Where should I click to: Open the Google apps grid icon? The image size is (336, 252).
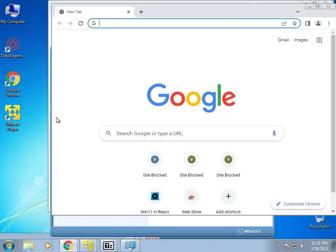click(x=319, y=40)
